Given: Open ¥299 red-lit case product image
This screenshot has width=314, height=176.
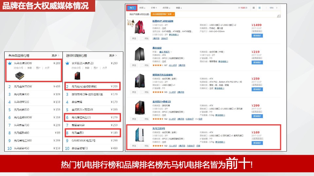Looking at the screenshot, I should click(x=140, y=108).
